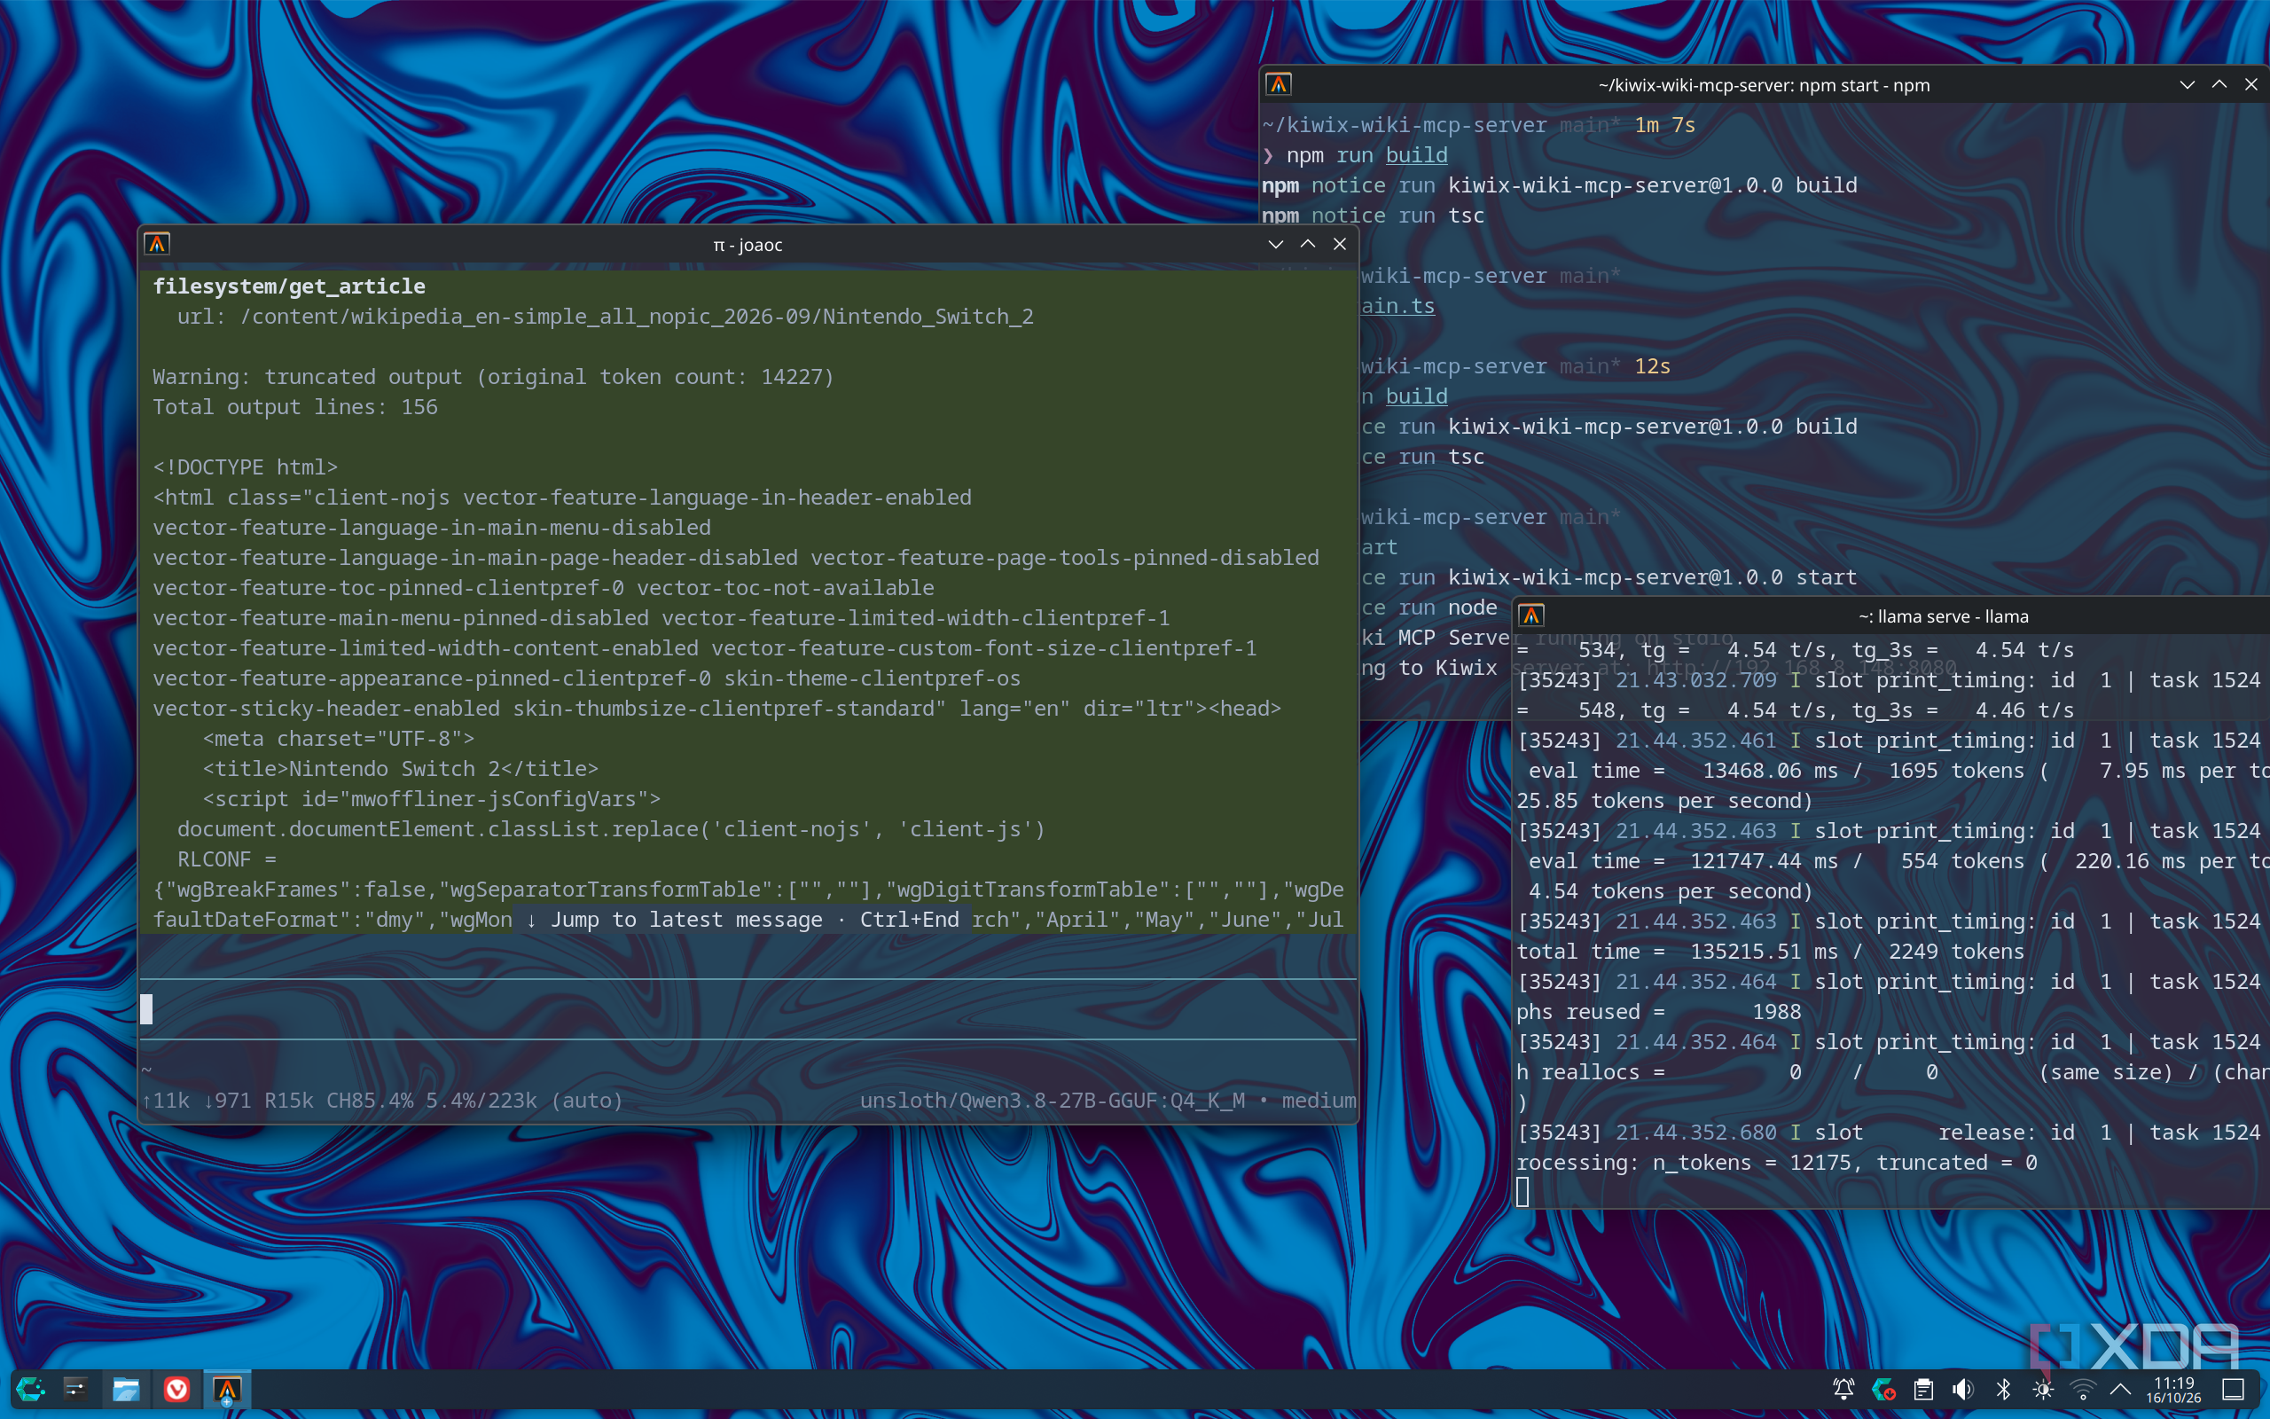Maximize the kiwix-wiki-mcp-server npm window

pos(2219,84)
